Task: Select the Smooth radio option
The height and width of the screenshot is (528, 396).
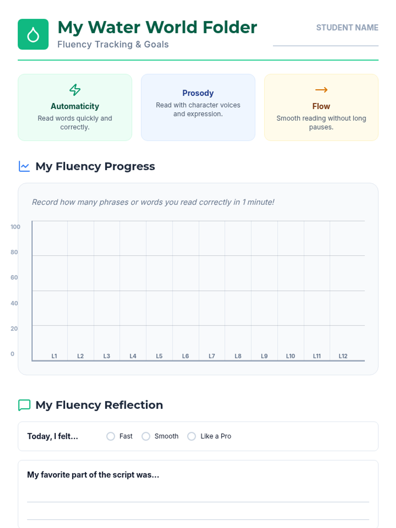Action: pyautogui.click(x=146, y=436)
